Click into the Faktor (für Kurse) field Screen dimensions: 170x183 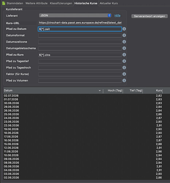click(x=80, y=74)
